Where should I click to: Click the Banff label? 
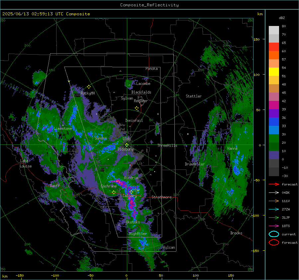pyautogui.click(x=55, y=185)
